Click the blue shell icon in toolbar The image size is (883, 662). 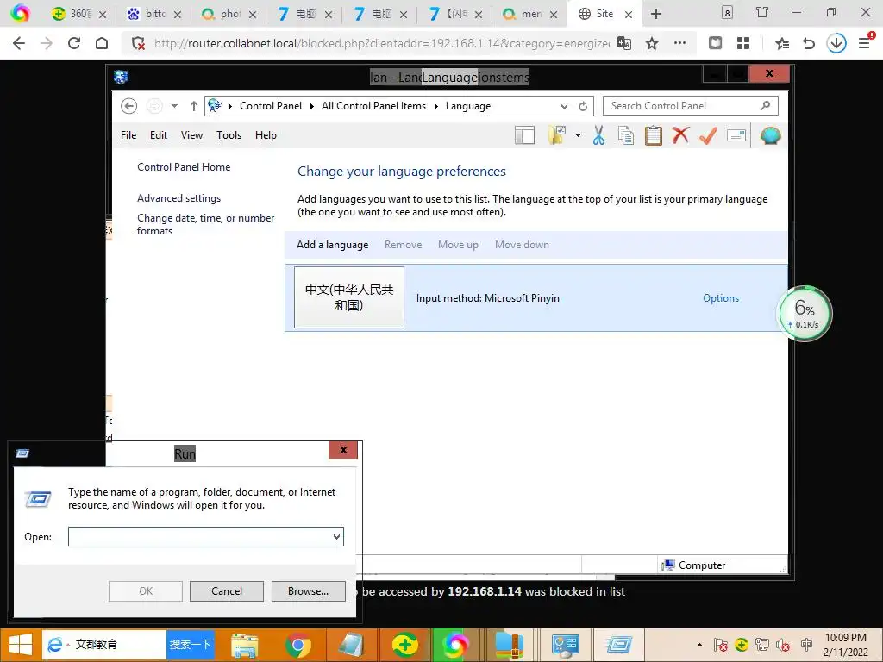point(770,135)
